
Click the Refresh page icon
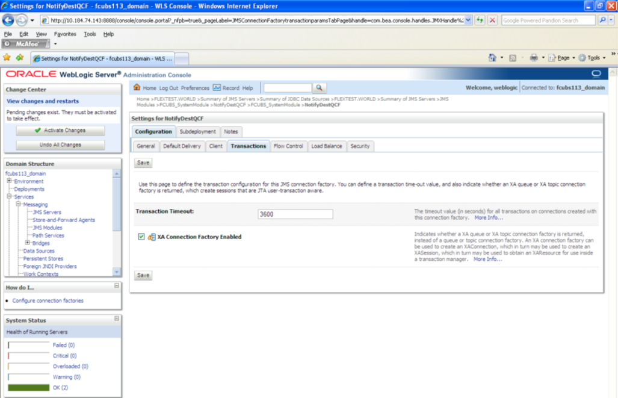pos(480,20)
